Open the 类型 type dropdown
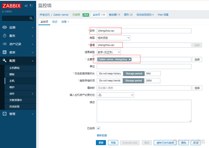The image size is (209, 148). pos(113,38)
